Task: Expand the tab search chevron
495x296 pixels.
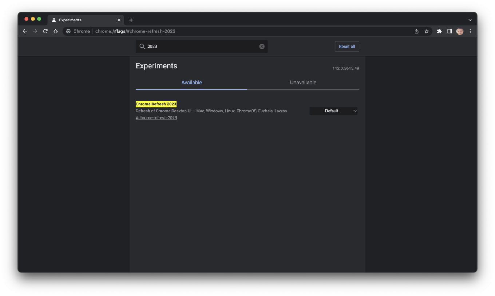Action: tap(470, 20)
